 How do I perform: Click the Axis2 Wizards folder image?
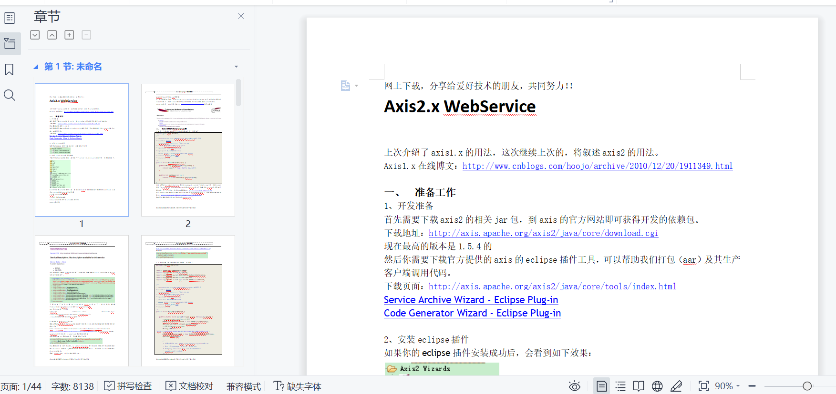coord(442,369)
